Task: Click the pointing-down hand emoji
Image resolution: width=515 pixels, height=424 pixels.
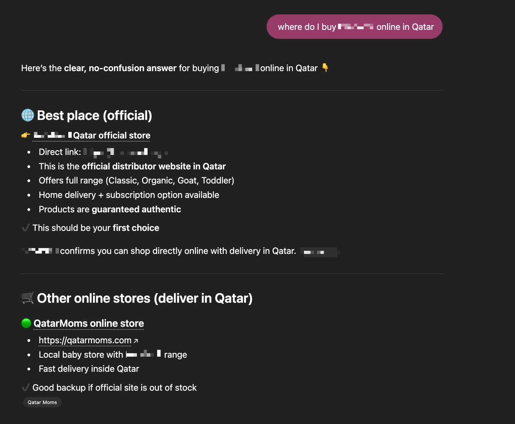Action: click(x=325, y=68)
